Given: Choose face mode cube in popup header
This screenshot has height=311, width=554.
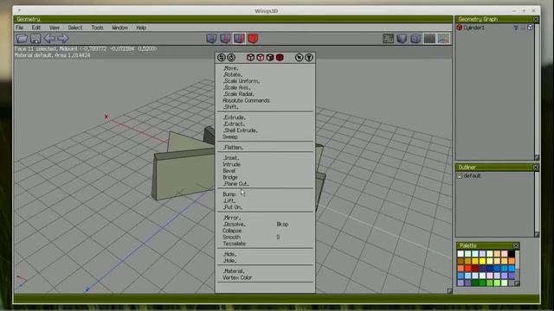Looking at the screenshot, I should pyautogui.click(x=270, y=58).
